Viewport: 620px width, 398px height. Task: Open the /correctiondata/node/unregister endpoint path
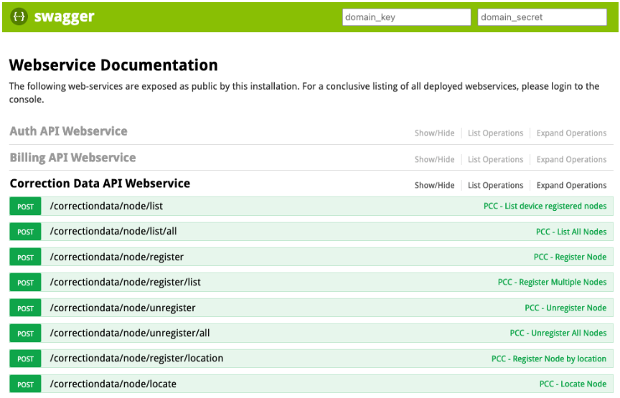(x=123, y=308)
